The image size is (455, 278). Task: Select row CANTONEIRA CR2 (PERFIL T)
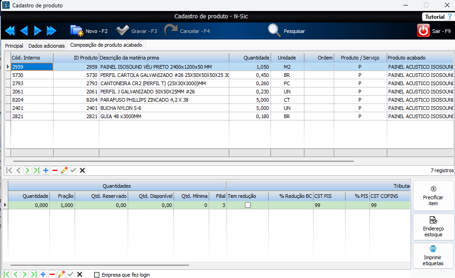tap(229, 83)
